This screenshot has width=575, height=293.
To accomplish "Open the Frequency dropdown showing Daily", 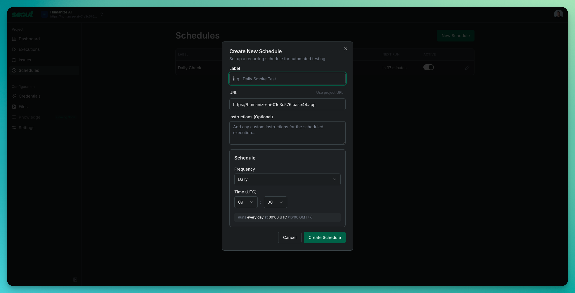I will pyautogui.click(x=287, y=179).
